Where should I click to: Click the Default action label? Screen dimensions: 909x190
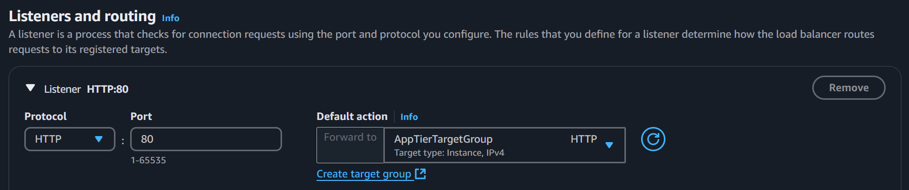coord(352,116)
